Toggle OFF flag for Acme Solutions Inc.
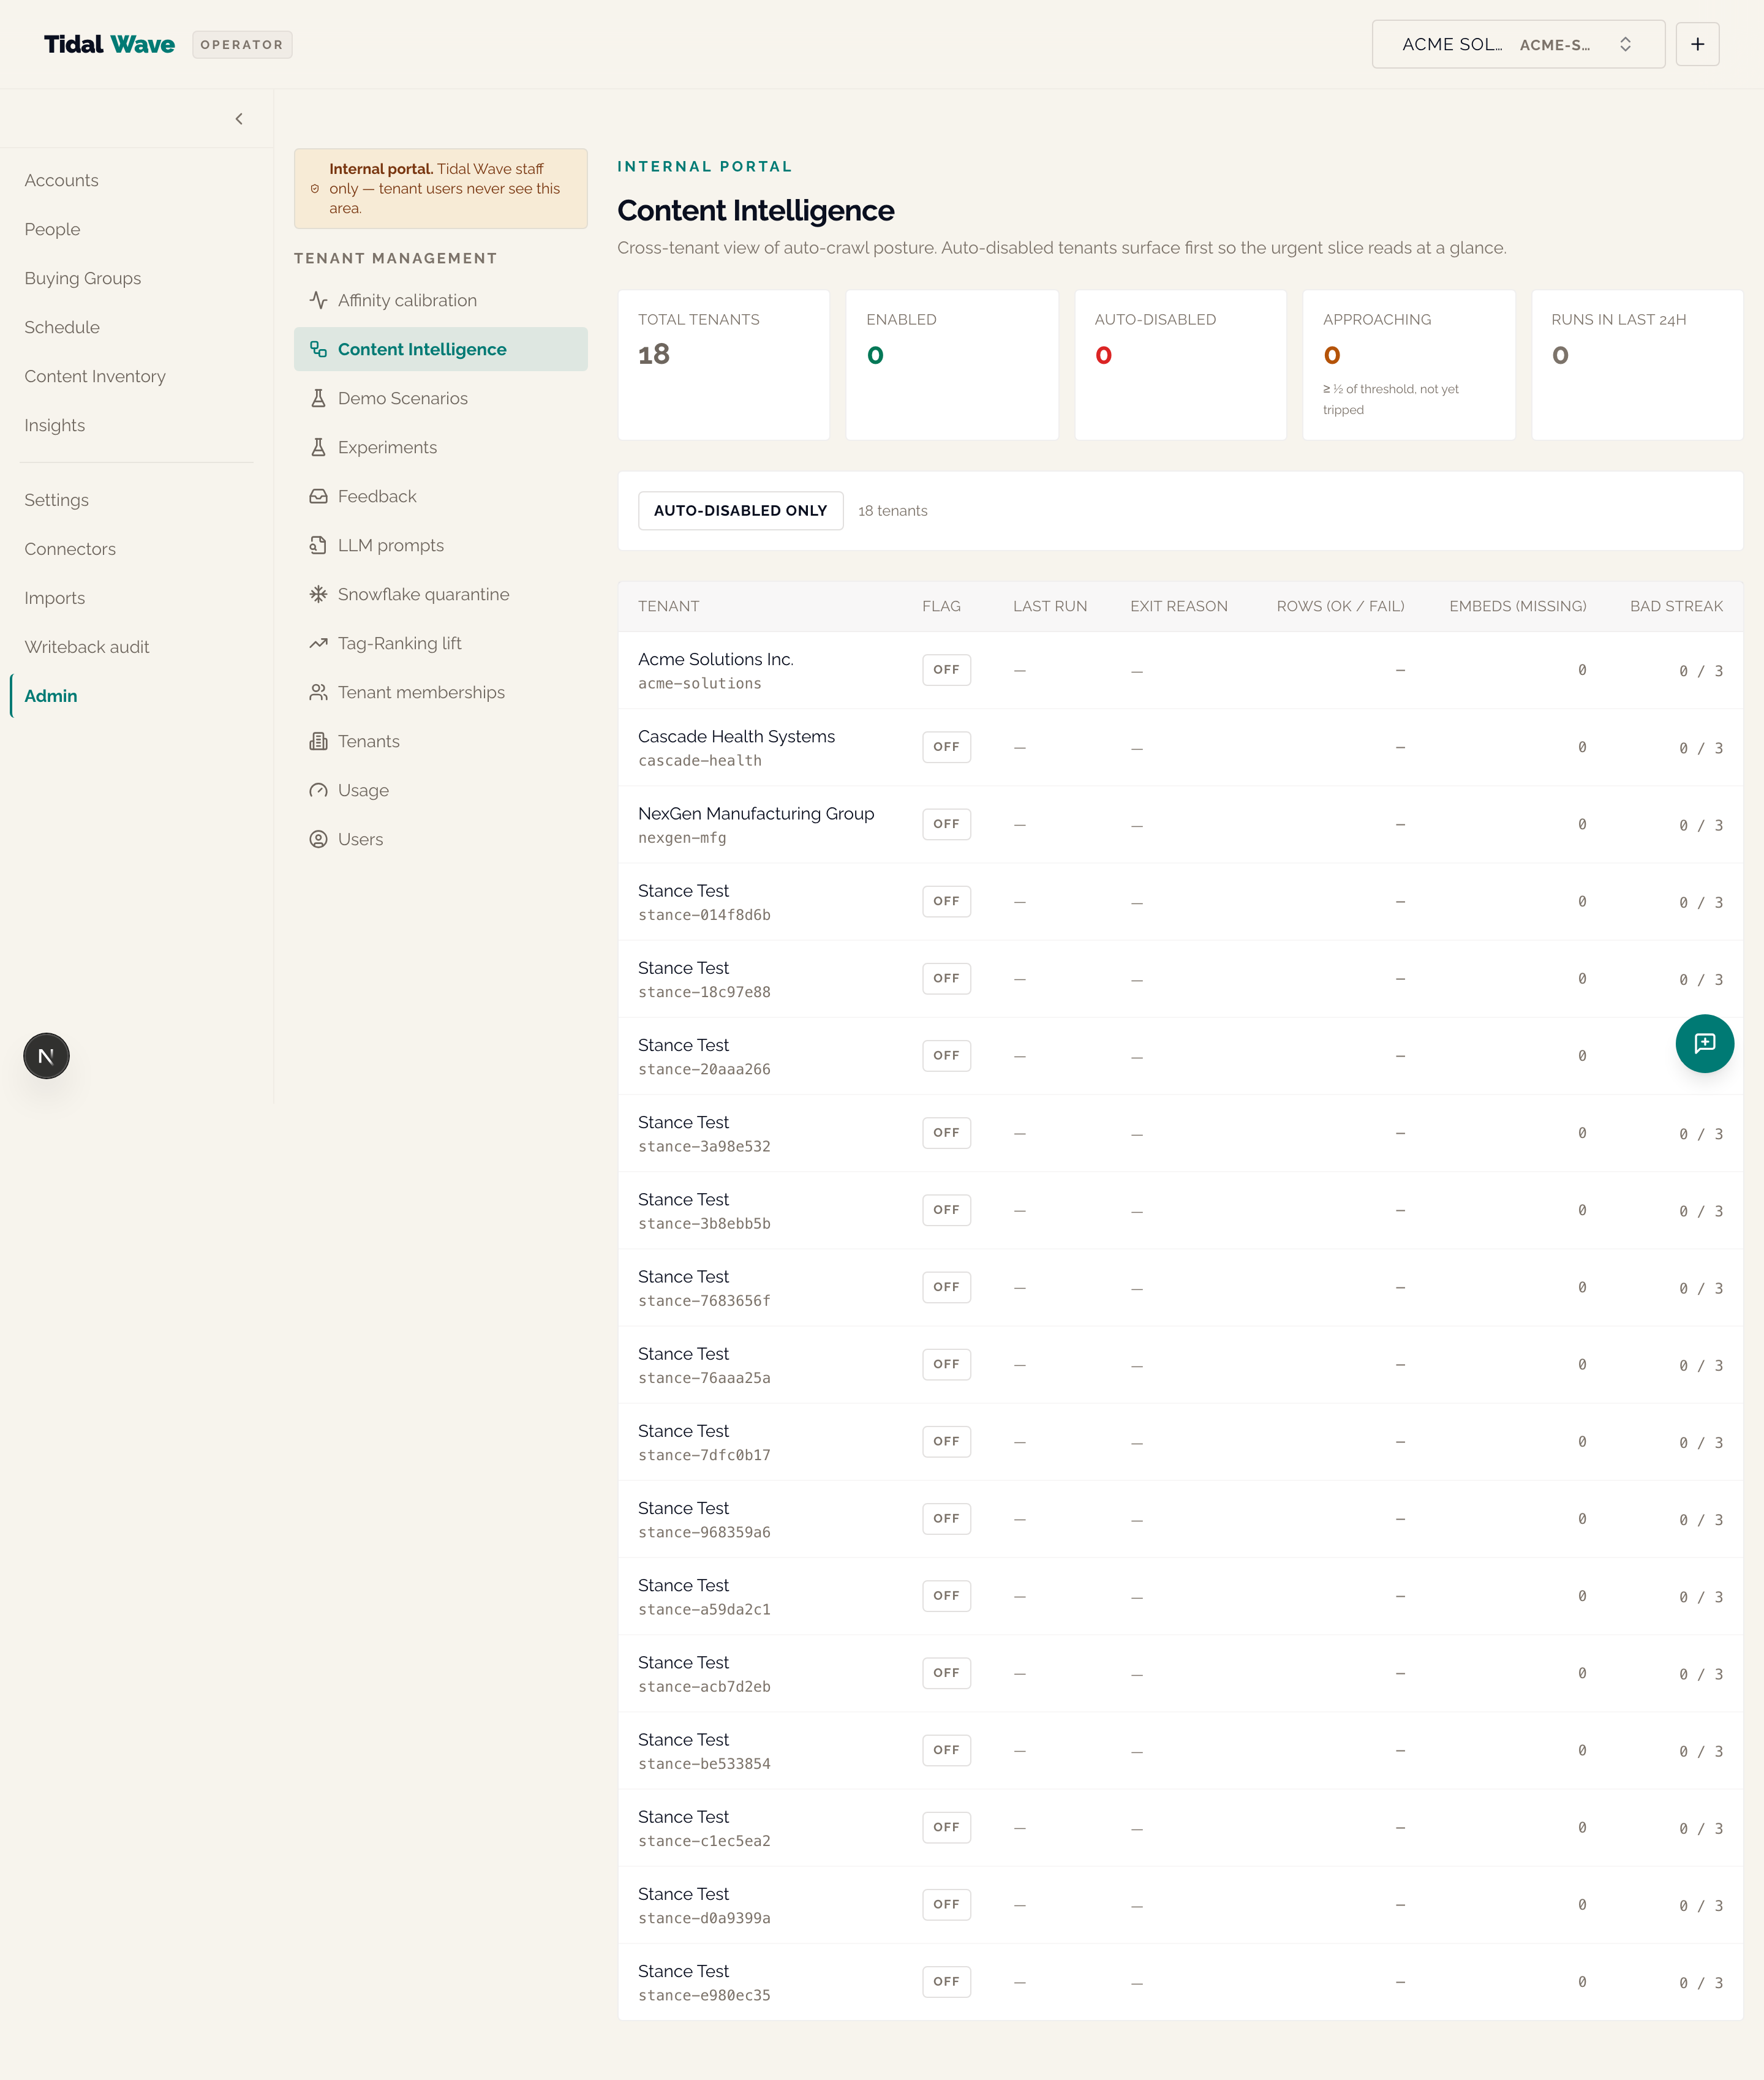The image size is (1764, 2080). tap(946, 670)
